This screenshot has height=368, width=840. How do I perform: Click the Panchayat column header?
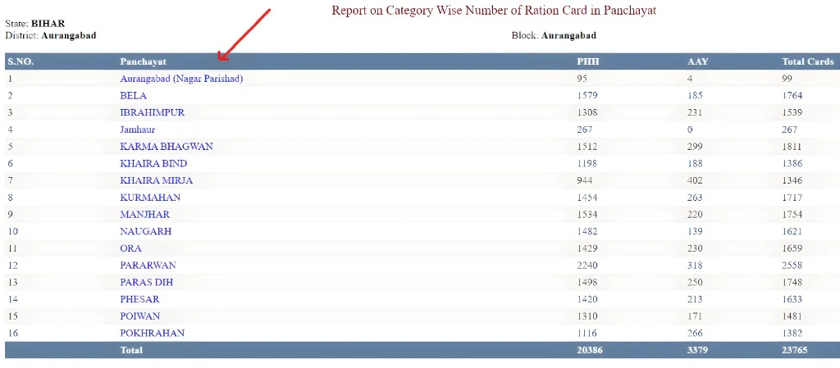coord(144,61)
